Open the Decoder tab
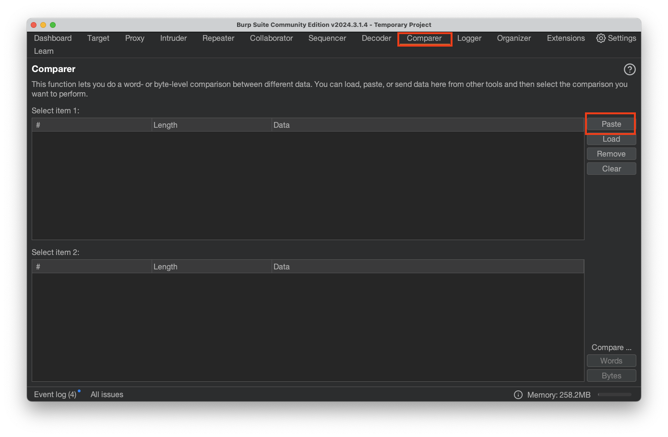Screen dimensions: 668x437 377,38
